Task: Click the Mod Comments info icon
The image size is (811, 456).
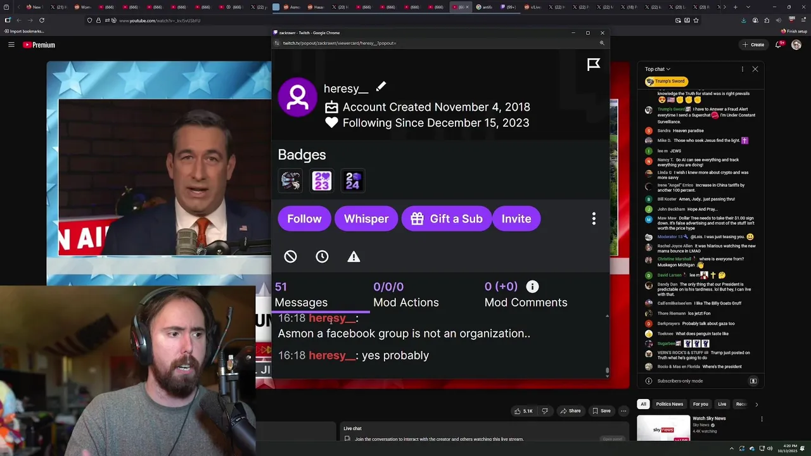Action: click(x=532, y=287)
